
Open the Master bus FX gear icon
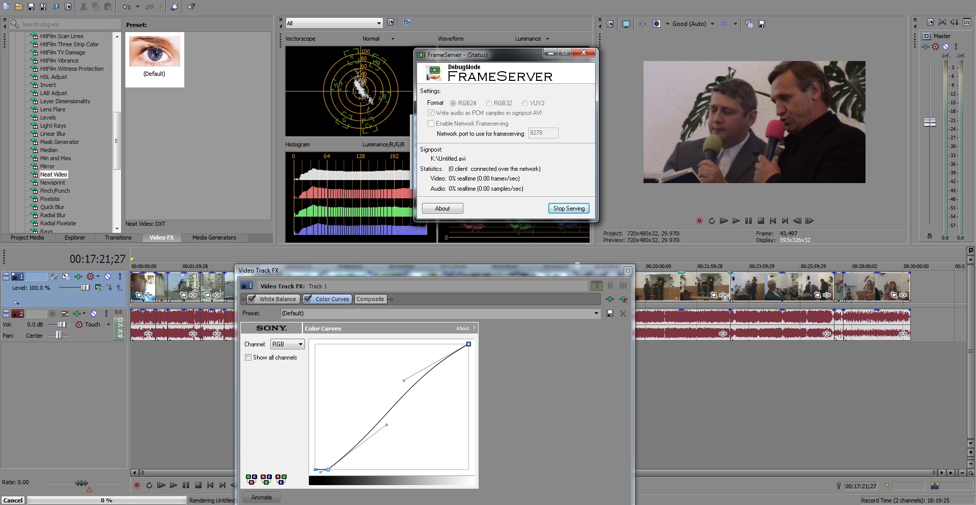click(x=935, y=47)
